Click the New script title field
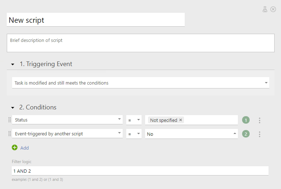281x189 pixels. (x=96, y=20)
